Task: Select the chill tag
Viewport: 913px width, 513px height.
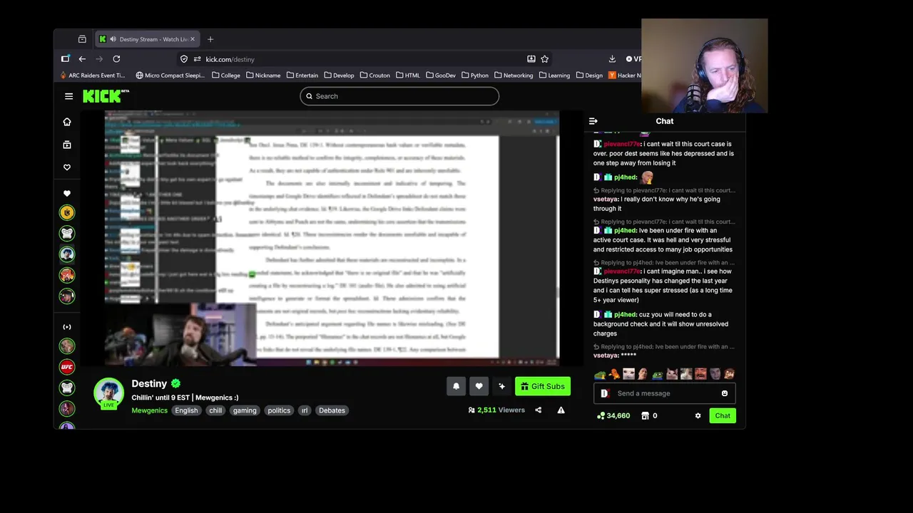Action: tap(215, 410)
